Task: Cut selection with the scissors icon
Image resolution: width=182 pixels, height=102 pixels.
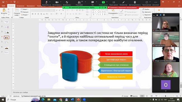Action: (x=9, y=9)
